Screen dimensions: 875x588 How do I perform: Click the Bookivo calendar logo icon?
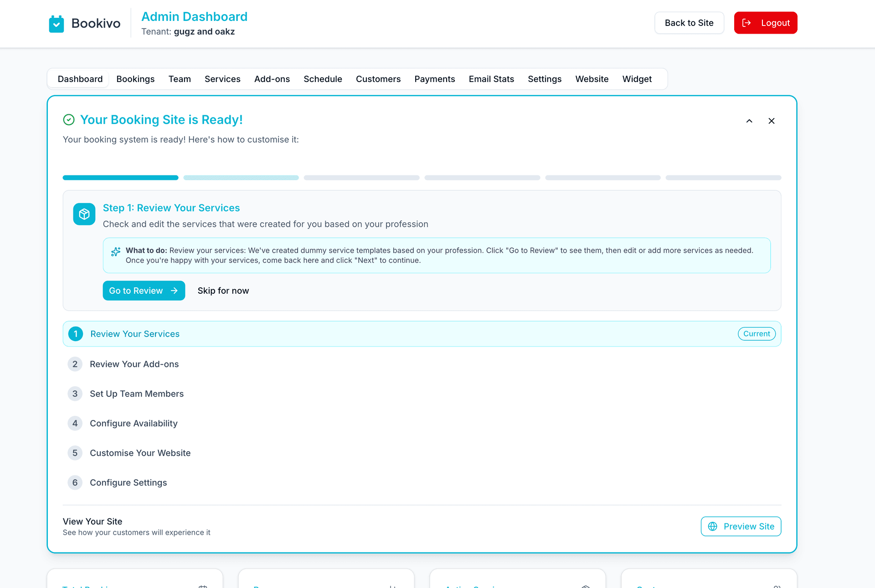tap(57, 23)
